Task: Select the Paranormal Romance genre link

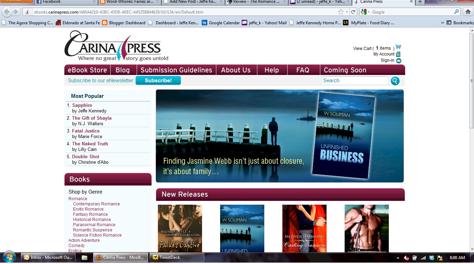Action: click(x=94, y=225)
